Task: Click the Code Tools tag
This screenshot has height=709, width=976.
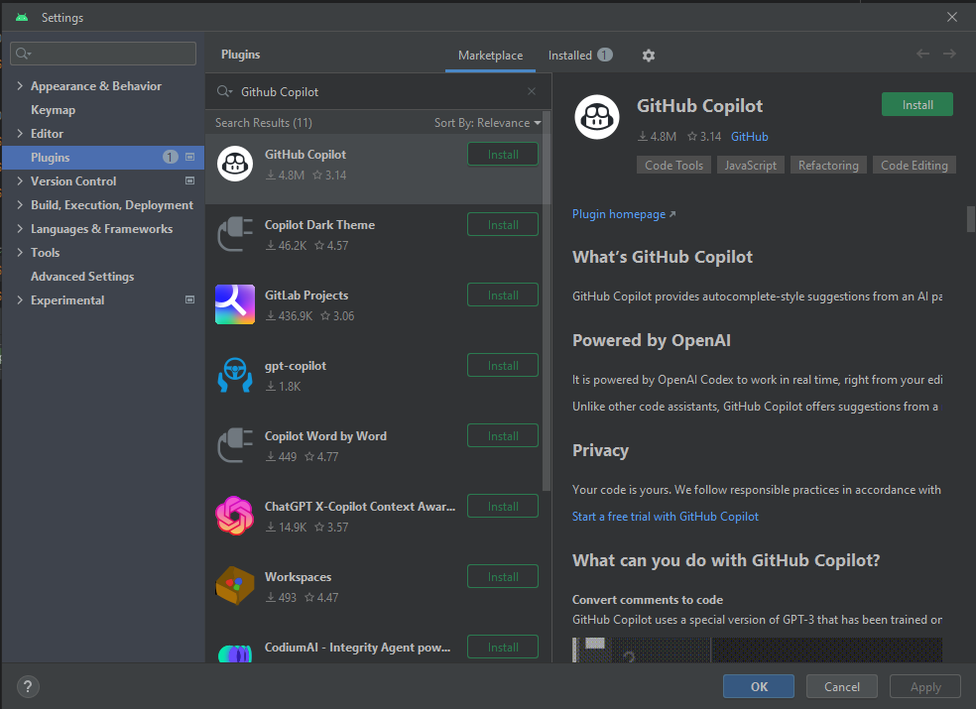Action: (673, 165)
